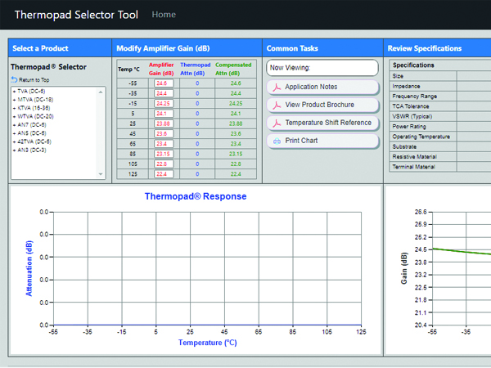Edit amplifier gain field for 5 °C
491x368 pixels.
click(164, 114)
